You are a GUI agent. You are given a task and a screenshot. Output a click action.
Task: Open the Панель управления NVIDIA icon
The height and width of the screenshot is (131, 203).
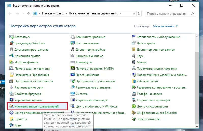(x=73, y=68)
